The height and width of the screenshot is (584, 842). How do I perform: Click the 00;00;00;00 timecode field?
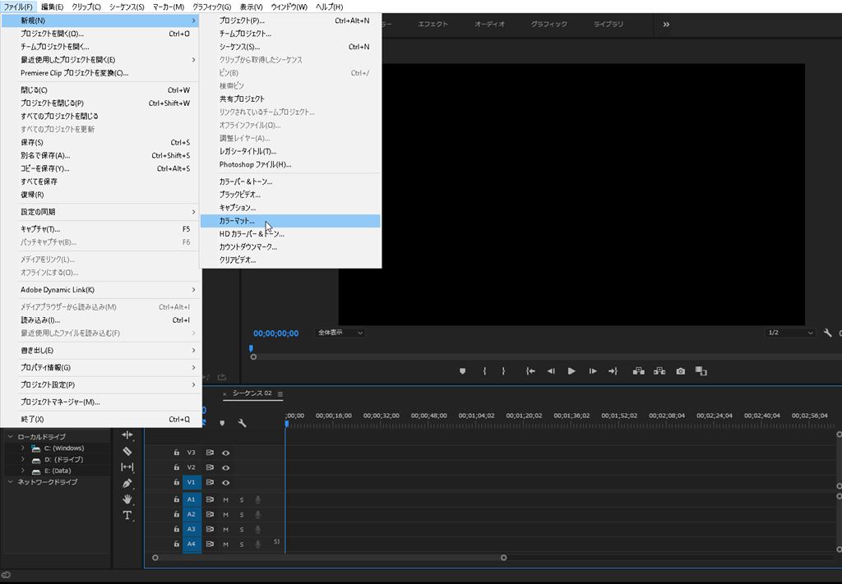pyautogui.click(x=276, y=333)
